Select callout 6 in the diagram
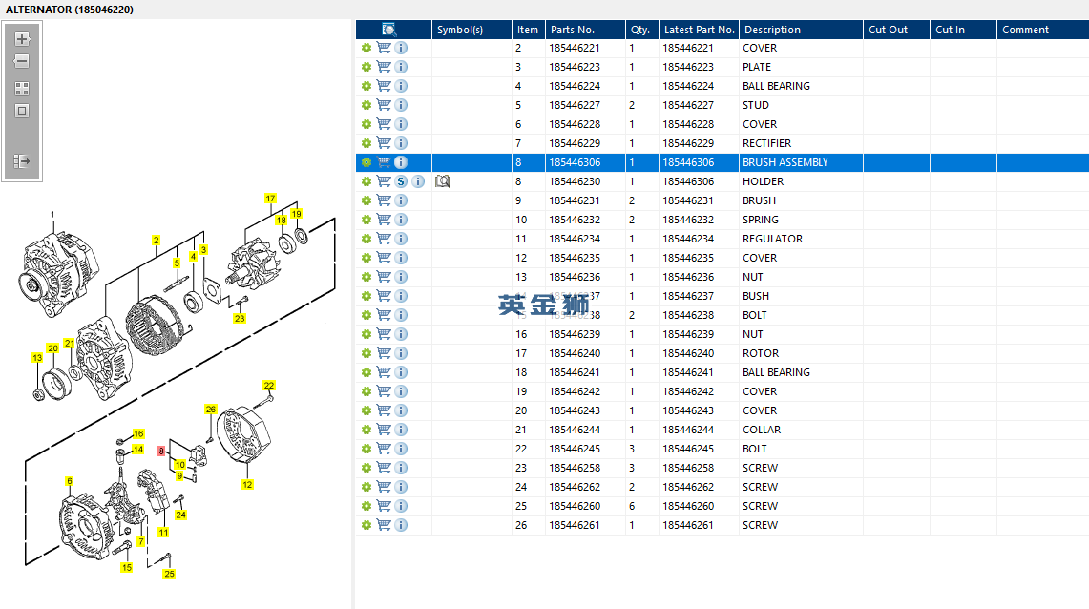1089x609 pixels. tap(69, 481)
